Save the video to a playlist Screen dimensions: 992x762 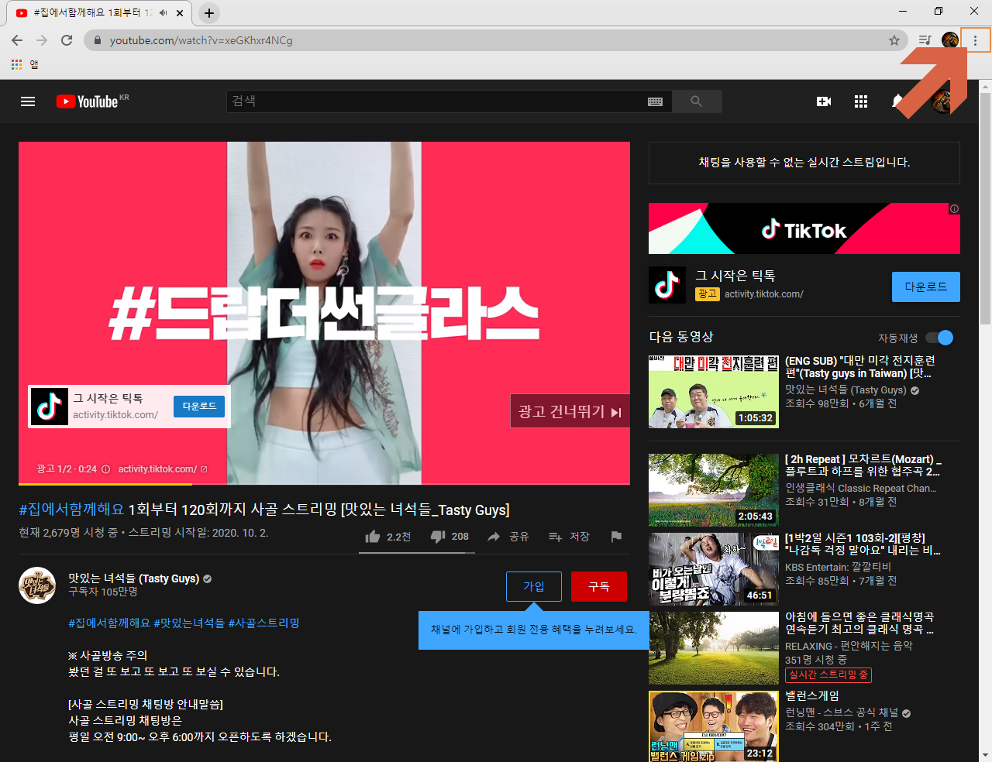569,537
